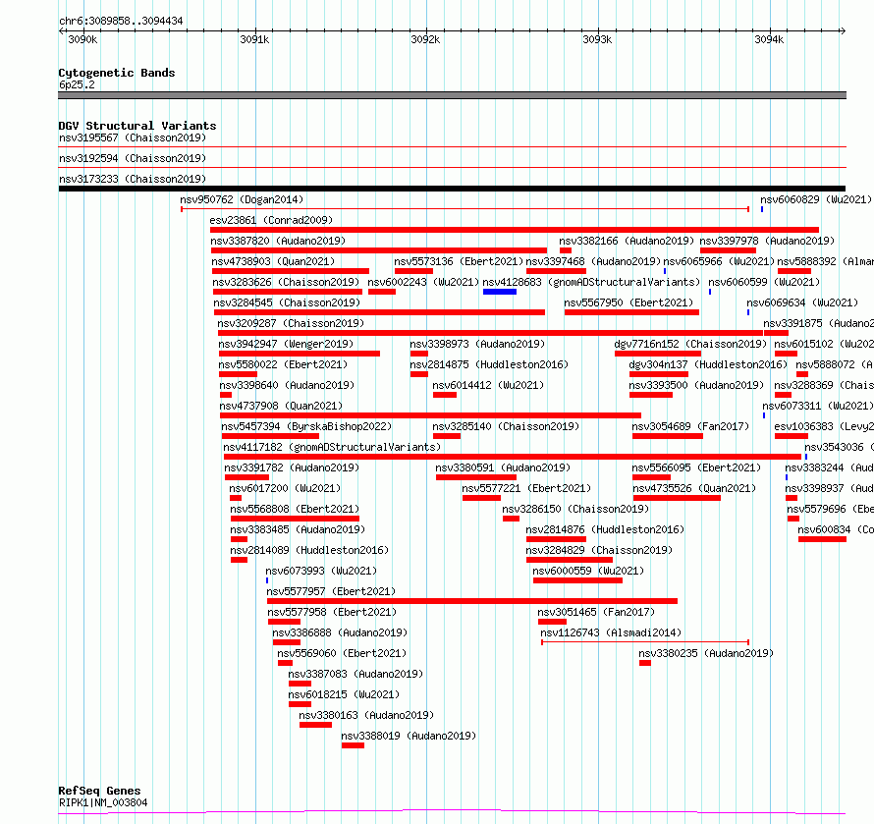Click the nsv3380163 (Audano2019) label
Viewport: 874px width, 824px height.
point(366,715)
